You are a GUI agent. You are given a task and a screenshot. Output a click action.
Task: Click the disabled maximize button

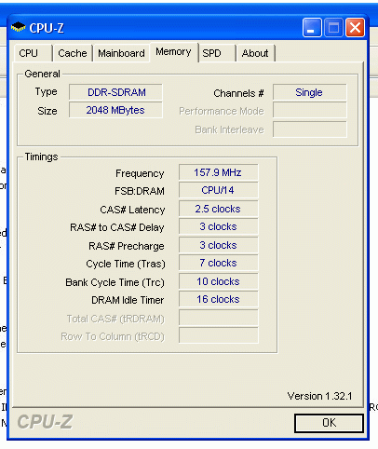pos(333,28)
